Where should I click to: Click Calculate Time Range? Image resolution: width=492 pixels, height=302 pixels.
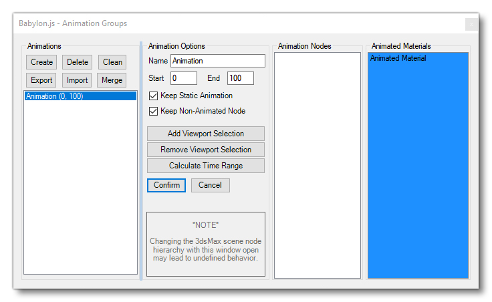205,166
